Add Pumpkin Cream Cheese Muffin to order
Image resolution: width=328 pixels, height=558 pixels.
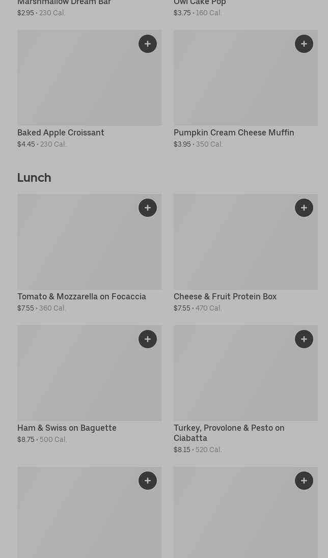point(304,44)
